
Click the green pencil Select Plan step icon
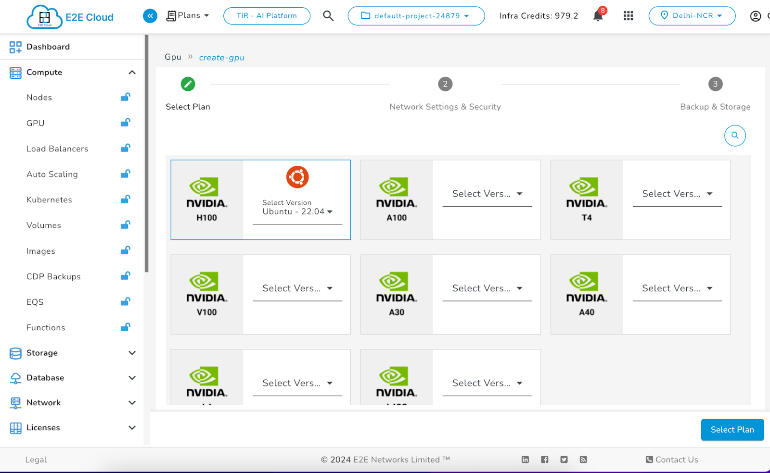[188, 84]
